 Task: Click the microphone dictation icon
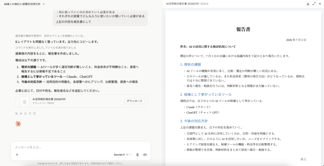pos(137,155)
